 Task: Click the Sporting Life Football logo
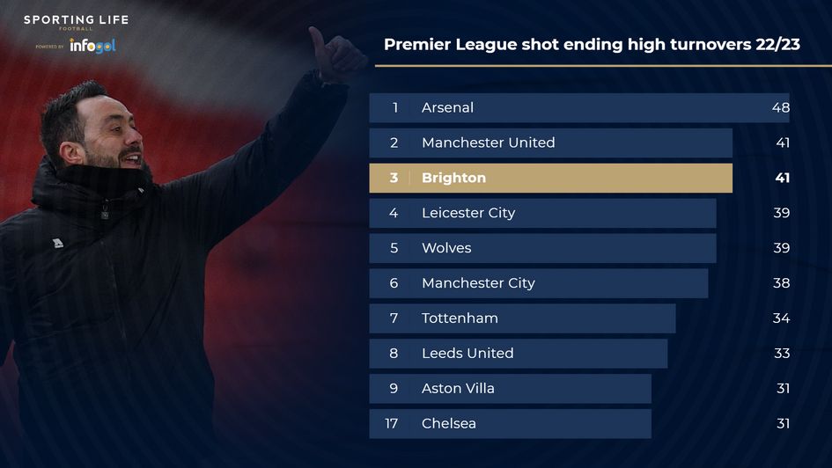(x=76, y=22)
